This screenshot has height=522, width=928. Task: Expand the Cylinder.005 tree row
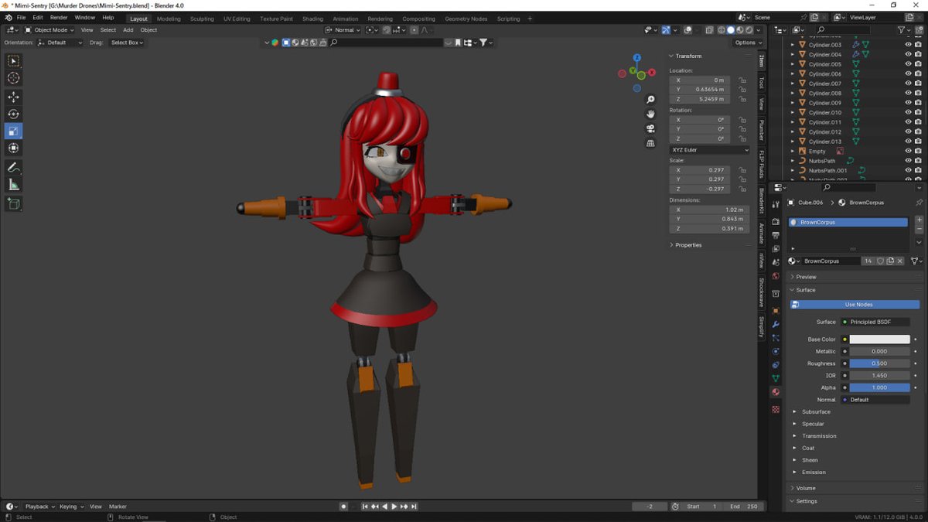click(x=793, y=64)
